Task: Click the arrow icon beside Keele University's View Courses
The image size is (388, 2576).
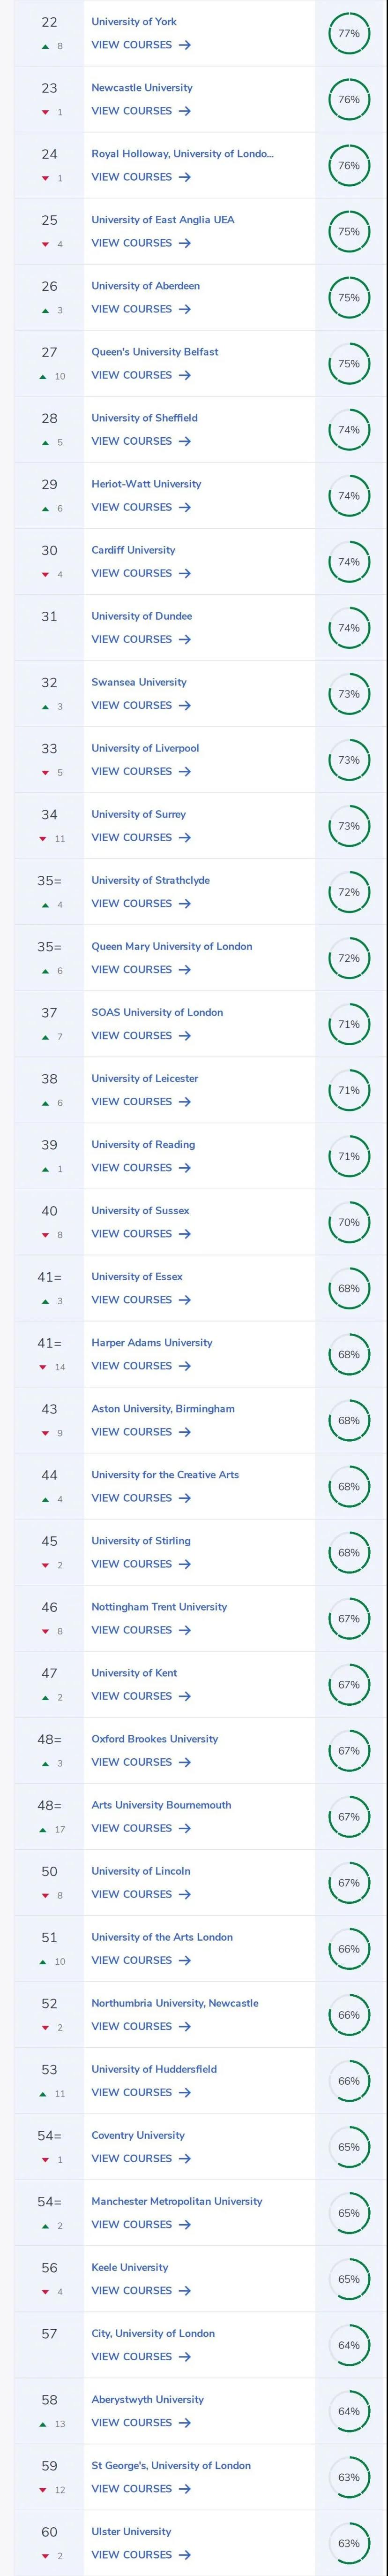Action: tap(185, 2290)
